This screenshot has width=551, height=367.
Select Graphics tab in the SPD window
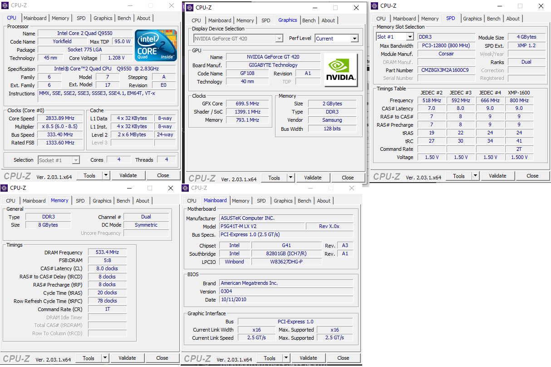[472, 19]
